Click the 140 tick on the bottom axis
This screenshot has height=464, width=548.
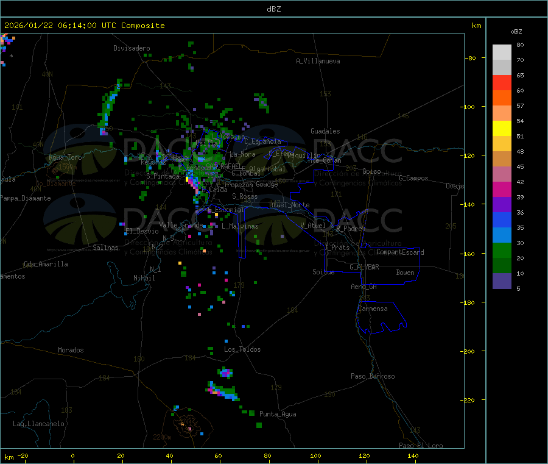coord(413,455)
